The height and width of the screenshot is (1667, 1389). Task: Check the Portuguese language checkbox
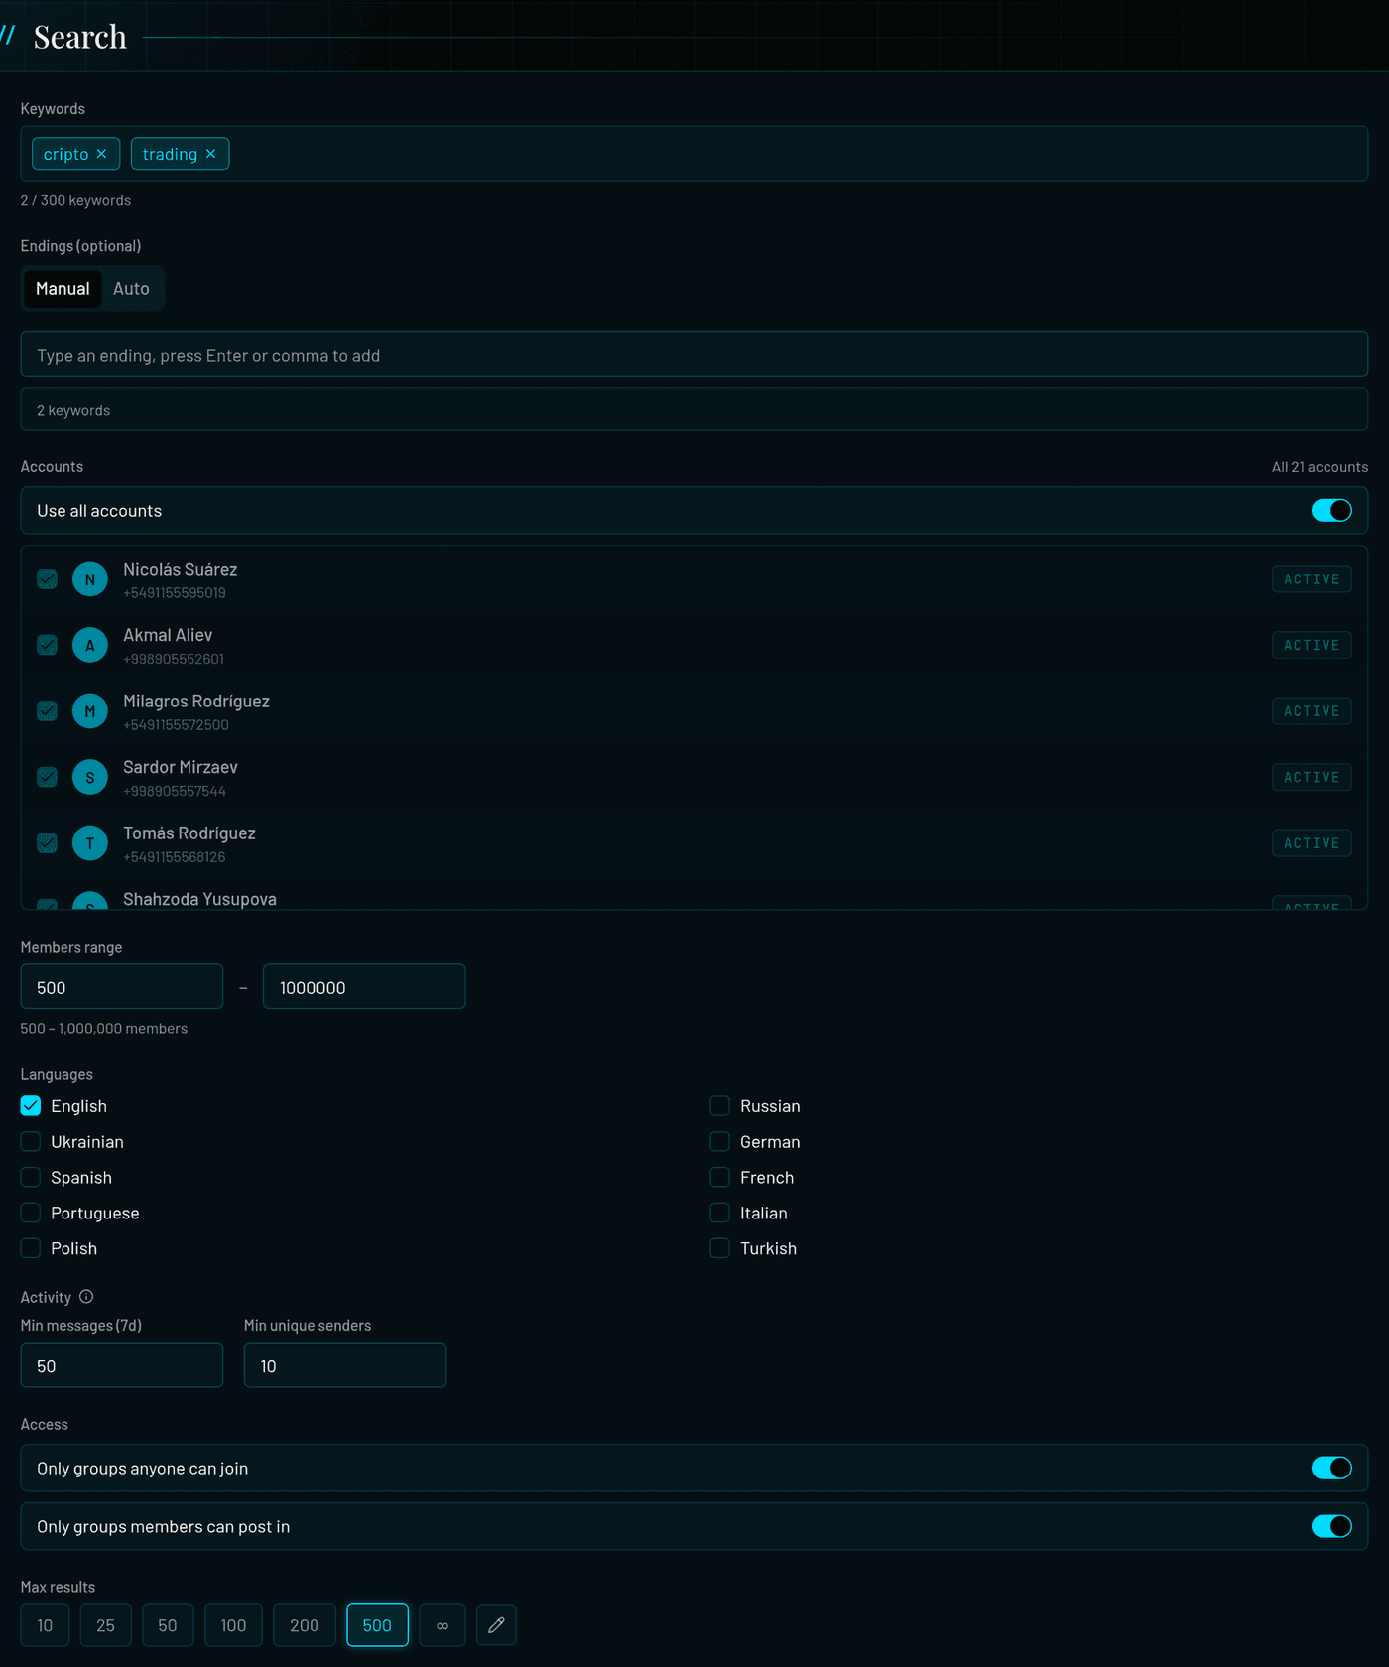tap(31, 1213)
